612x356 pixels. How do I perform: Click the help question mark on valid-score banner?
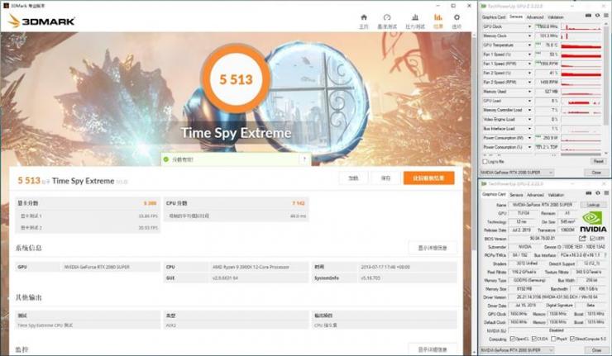coord(304,159)
